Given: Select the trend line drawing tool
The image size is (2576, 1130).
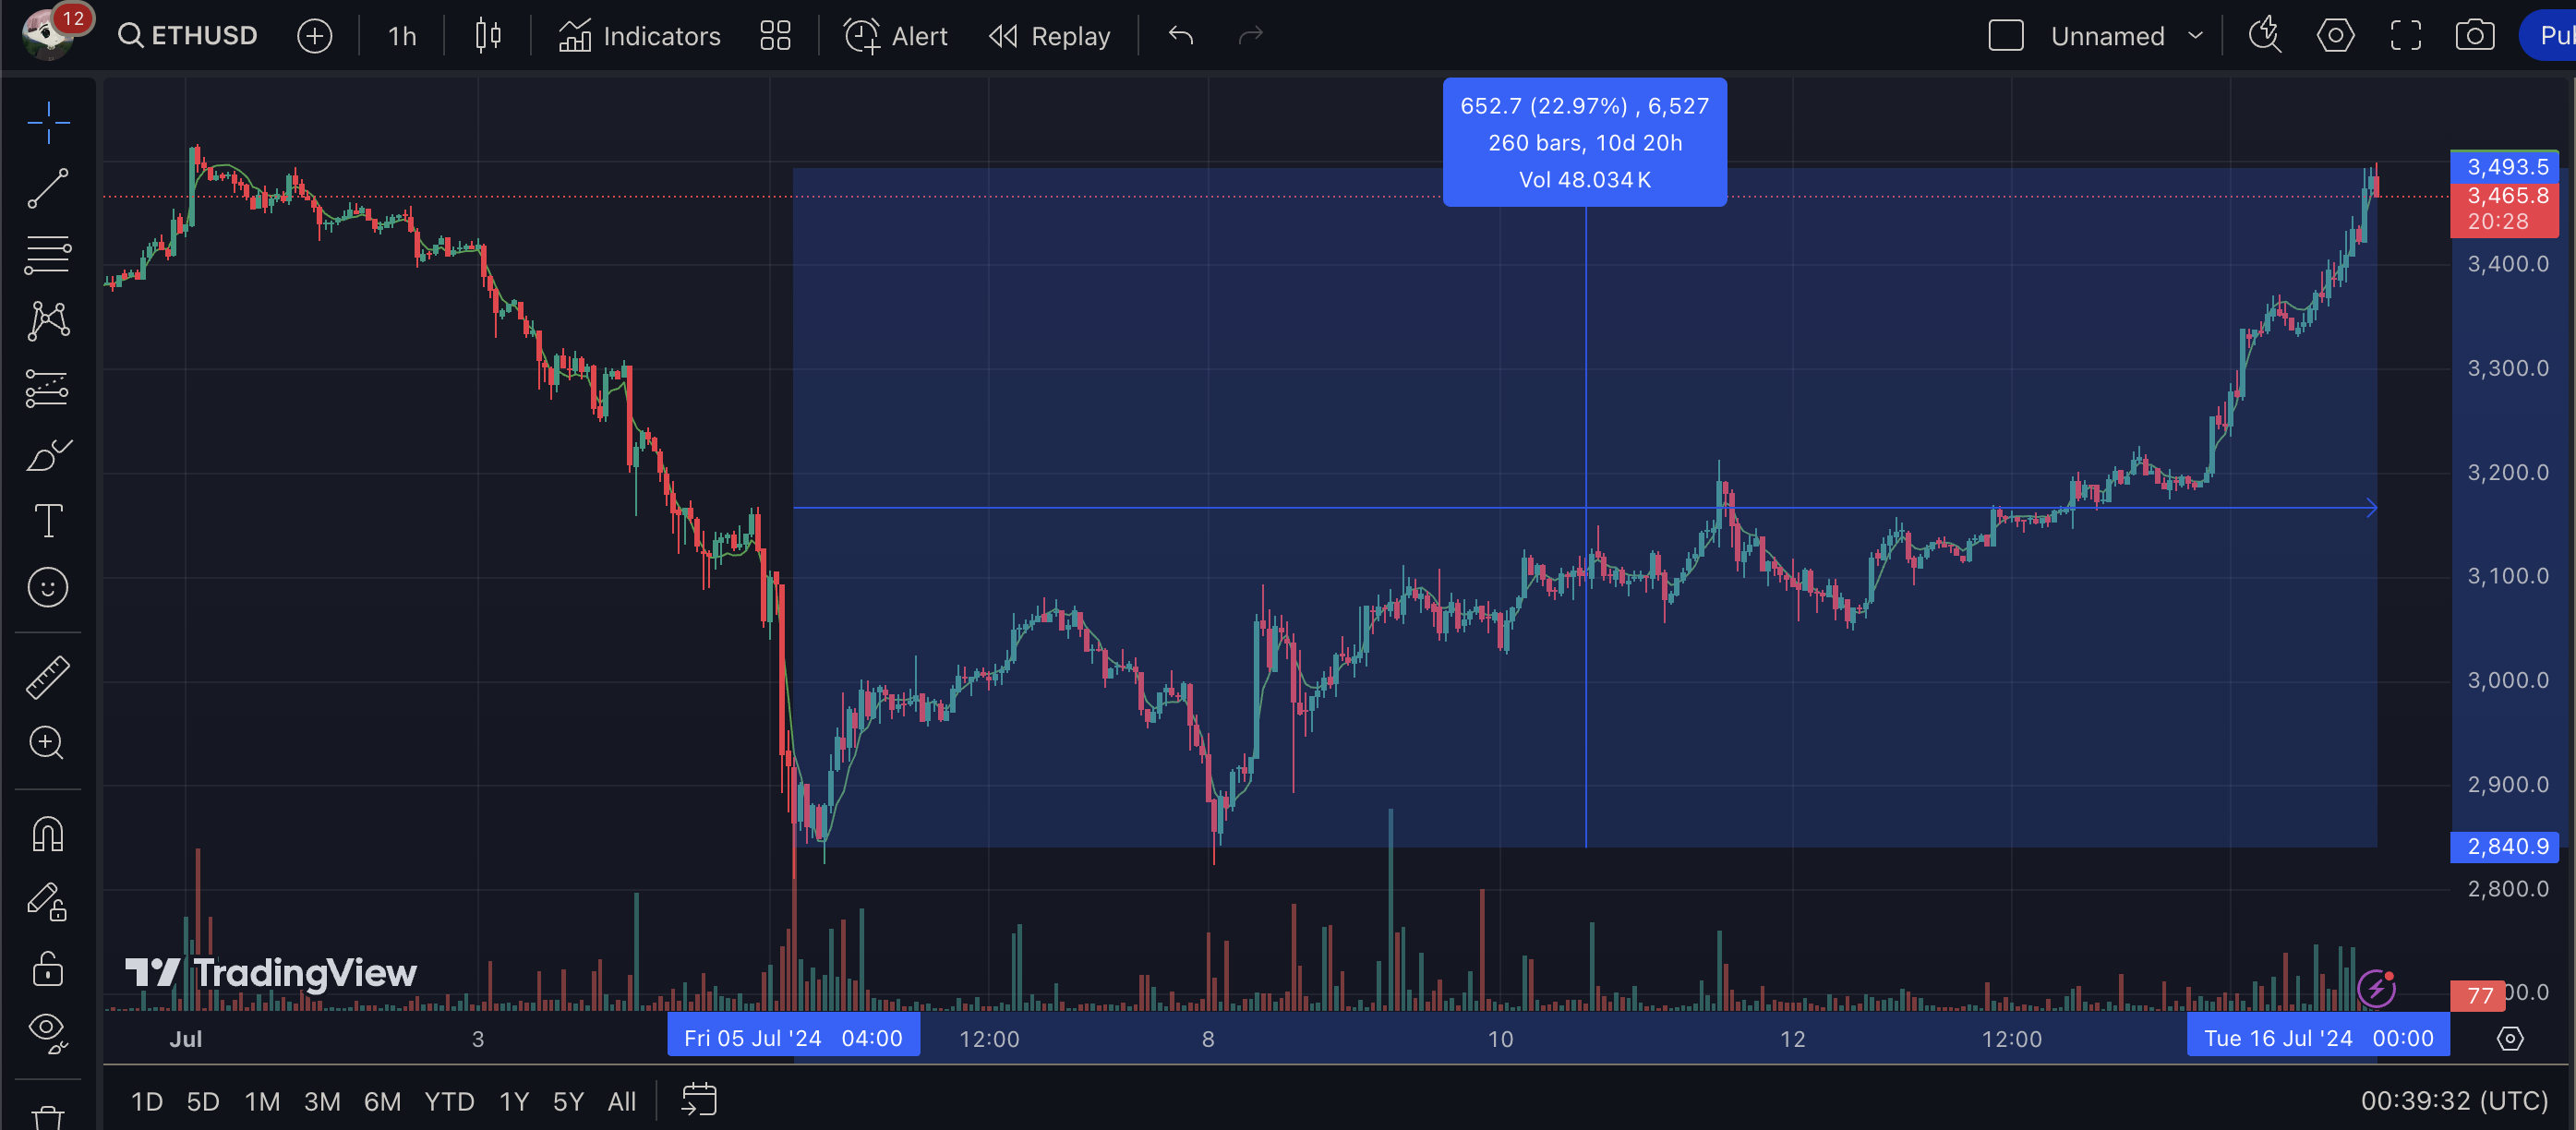Looking at the screenshot, I should pyautogui.click(x=47, y=188).
